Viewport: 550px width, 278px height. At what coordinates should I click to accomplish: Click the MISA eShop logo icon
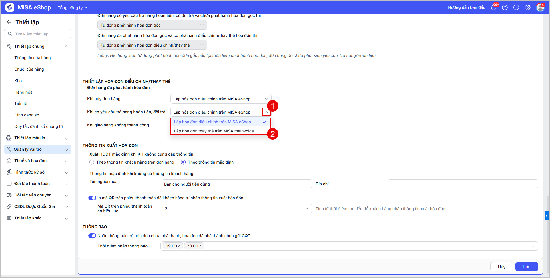pos(9,7)
